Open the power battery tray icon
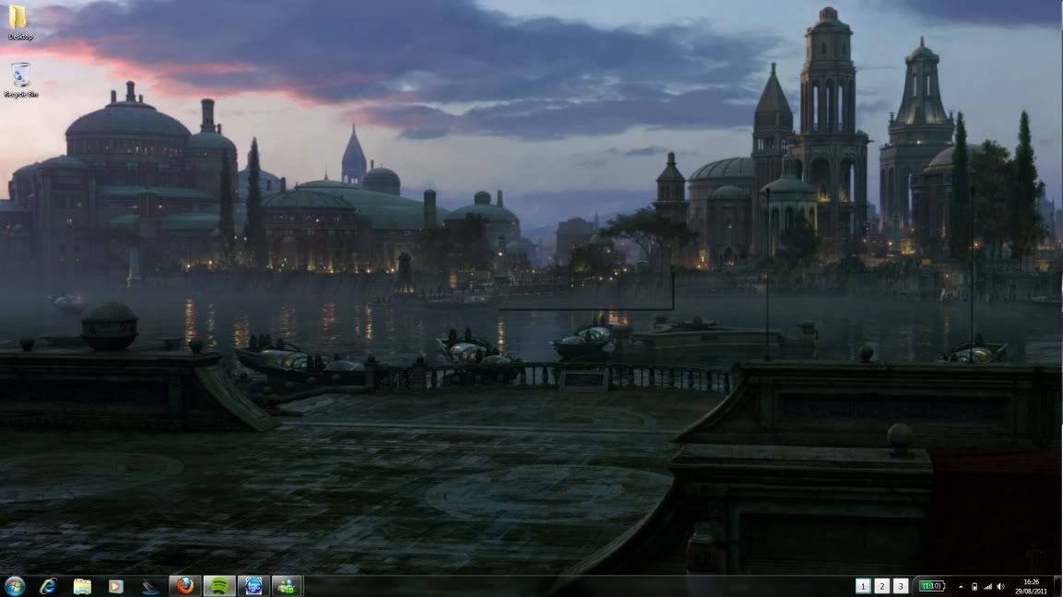This screenshot has width=1063, height=597. pos(974,587)
